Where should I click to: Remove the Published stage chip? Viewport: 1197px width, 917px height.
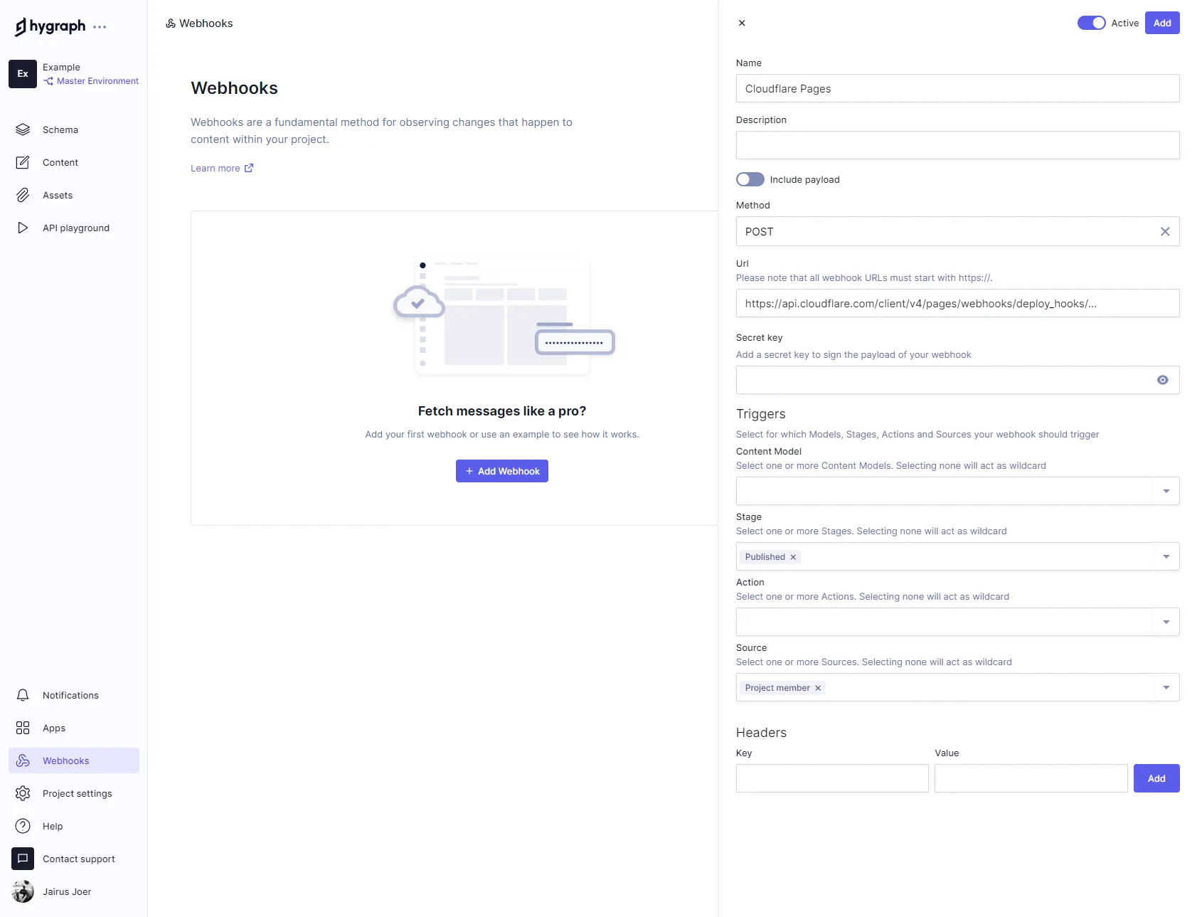tap(792, 557)
